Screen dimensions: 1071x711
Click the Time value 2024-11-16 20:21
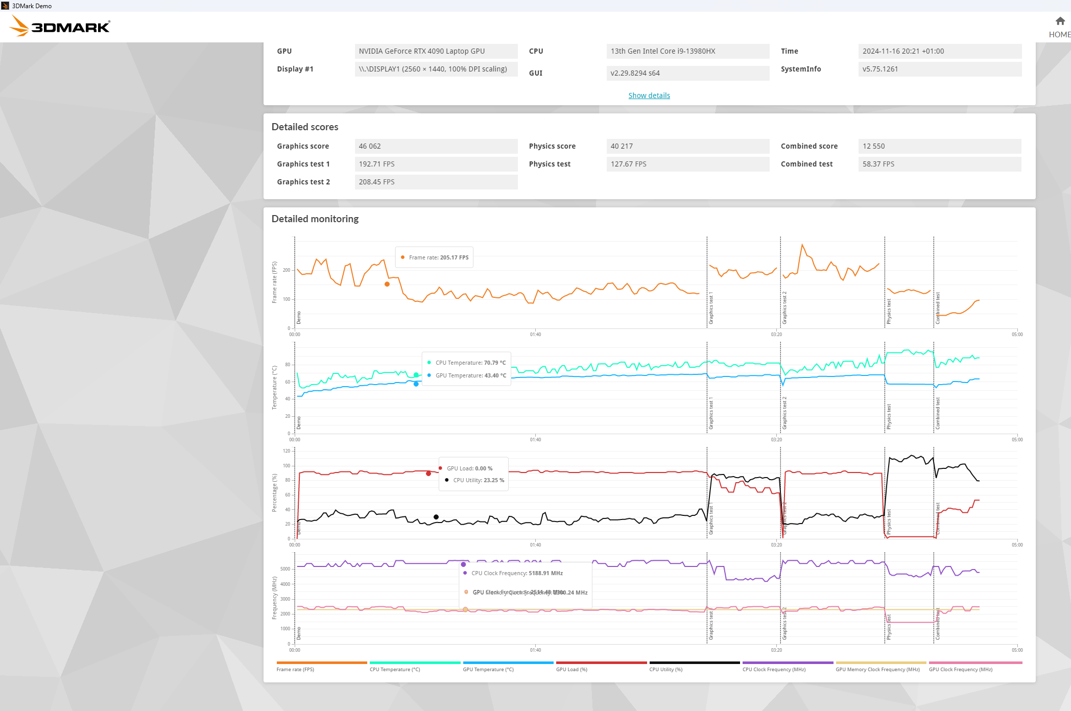point(940,51)
